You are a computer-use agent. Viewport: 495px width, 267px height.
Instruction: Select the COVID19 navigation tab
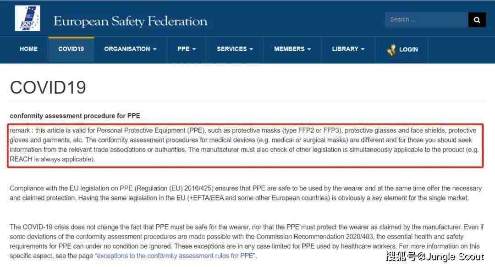71,49
